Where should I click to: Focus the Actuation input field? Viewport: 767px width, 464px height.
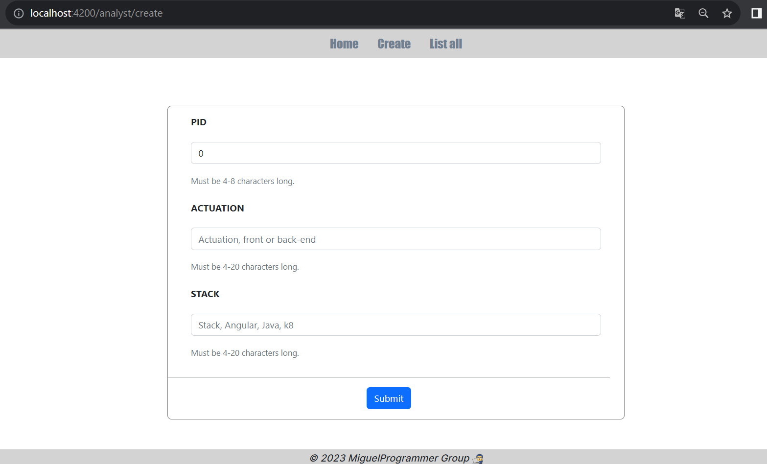click(396, 239)
